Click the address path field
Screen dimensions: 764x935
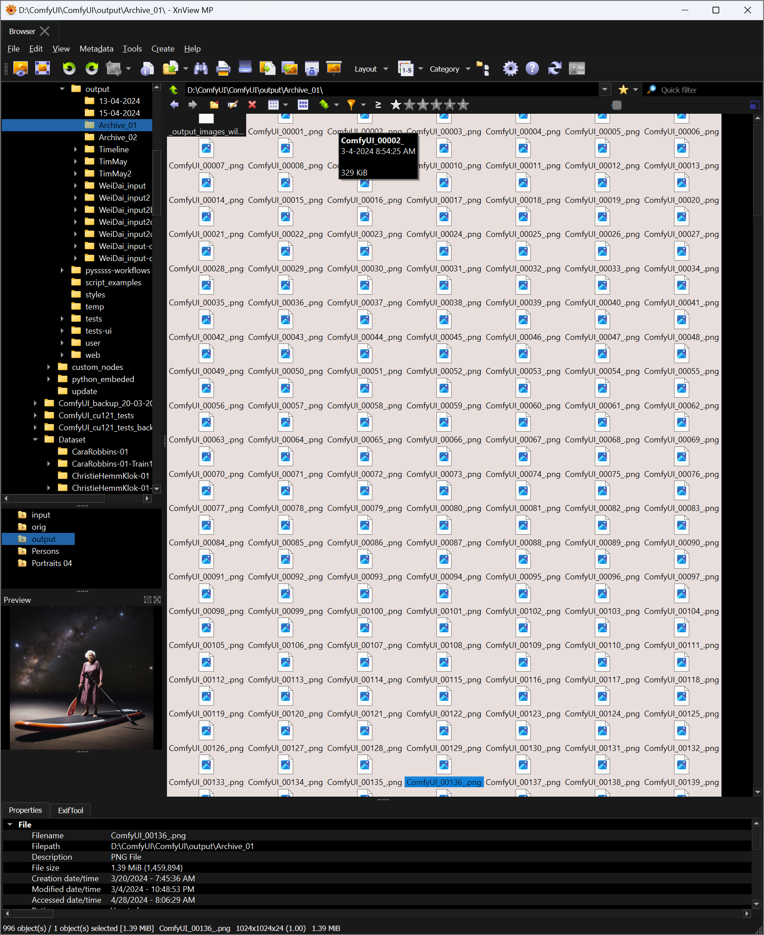392,90
